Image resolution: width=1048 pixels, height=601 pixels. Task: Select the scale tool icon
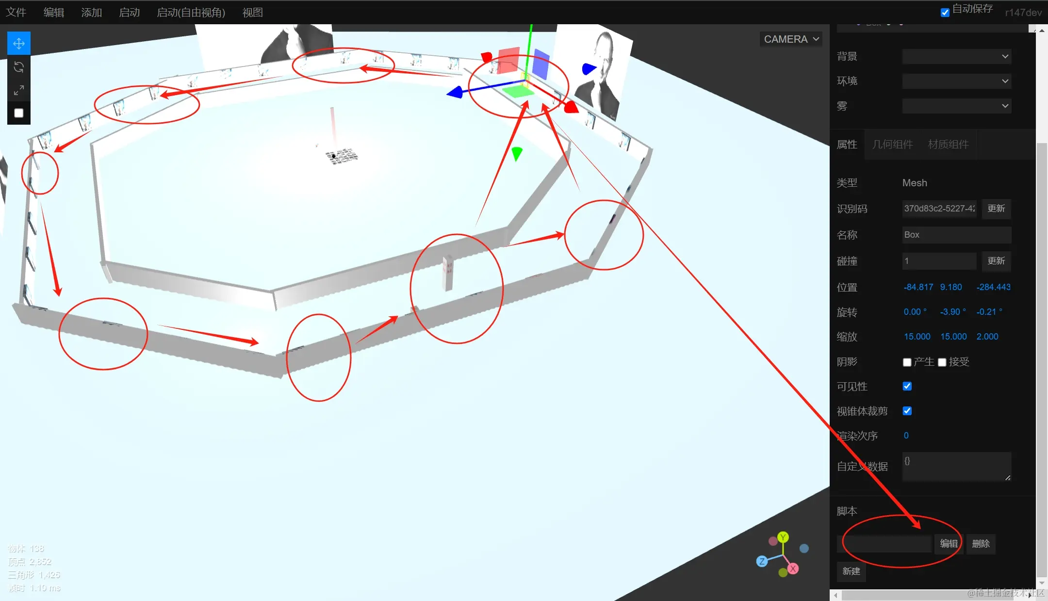click(x=19, y=90)
